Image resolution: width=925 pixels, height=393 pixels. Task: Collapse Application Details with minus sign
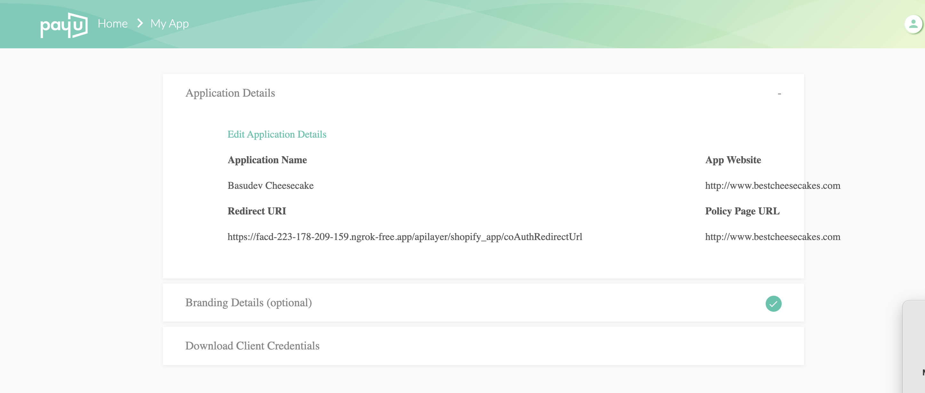coord(779,94)
